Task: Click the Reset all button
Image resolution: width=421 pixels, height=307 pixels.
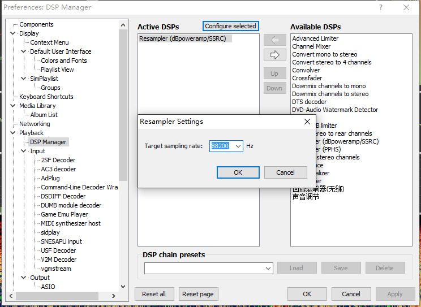Action: click(x=154, y=294)
